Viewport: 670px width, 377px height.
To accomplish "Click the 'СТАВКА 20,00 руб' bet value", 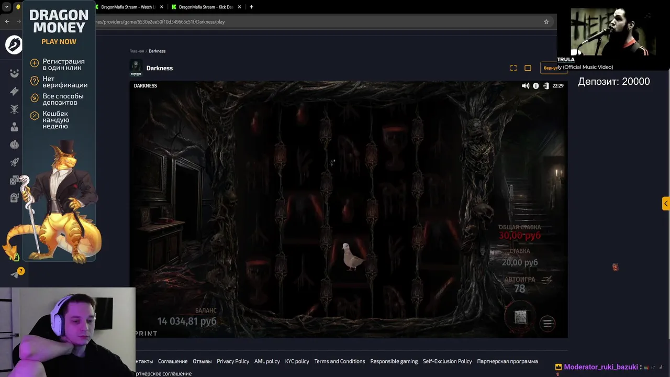I will [520, 262].
